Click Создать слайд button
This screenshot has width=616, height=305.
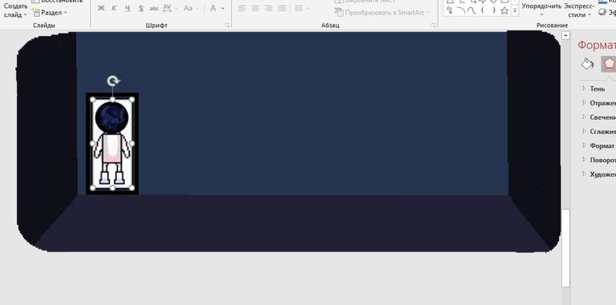pos(15,11)
